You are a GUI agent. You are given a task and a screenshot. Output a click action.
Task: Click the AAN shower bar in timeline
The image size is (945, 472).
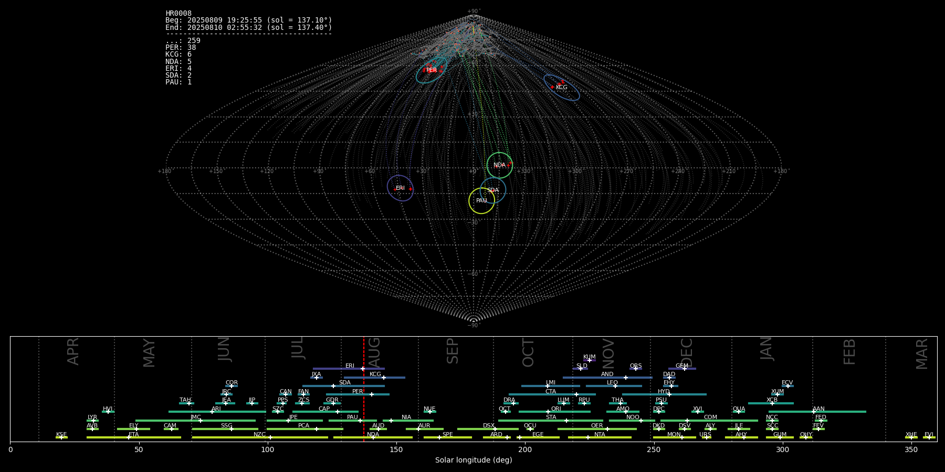(x=817, y=412)
